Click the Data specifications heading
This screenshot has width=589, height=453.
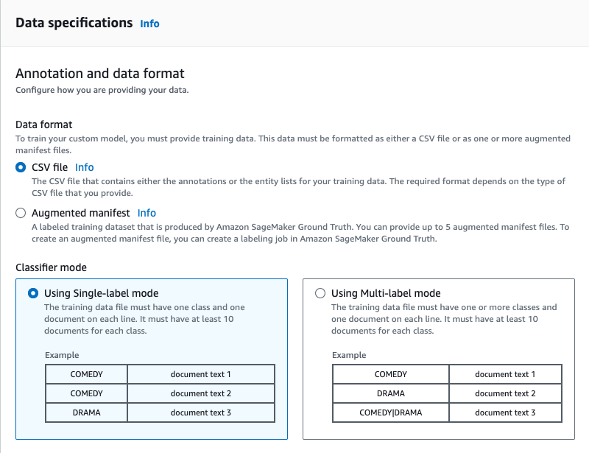(74, 23)
